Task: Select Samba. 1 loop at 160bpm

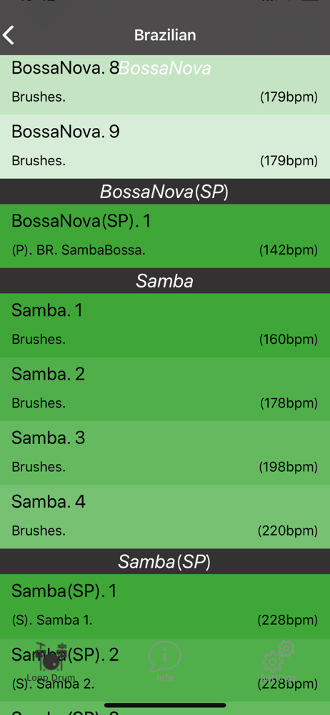Action: (165, 325)
